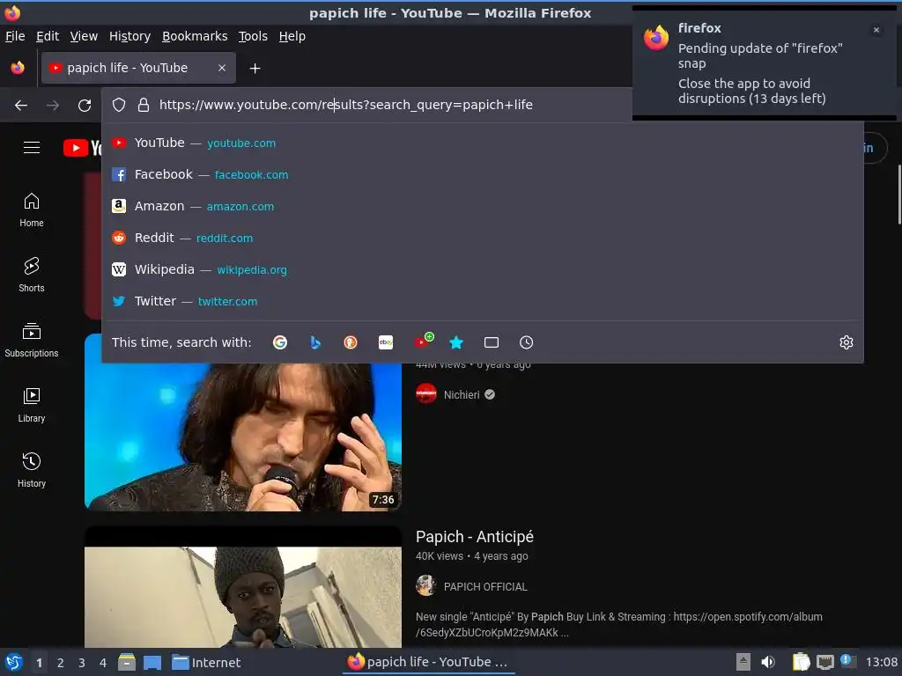Switch to virtual desktop 2
The height and width of the screenshot is (676, 902).
click(61, 663)
